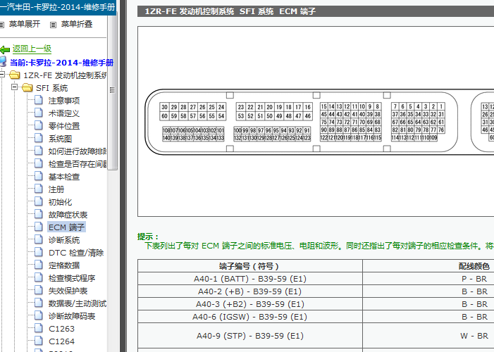Open the 诊断系统 page
This screenshot has width=494, height=352.
click(64, 240)
